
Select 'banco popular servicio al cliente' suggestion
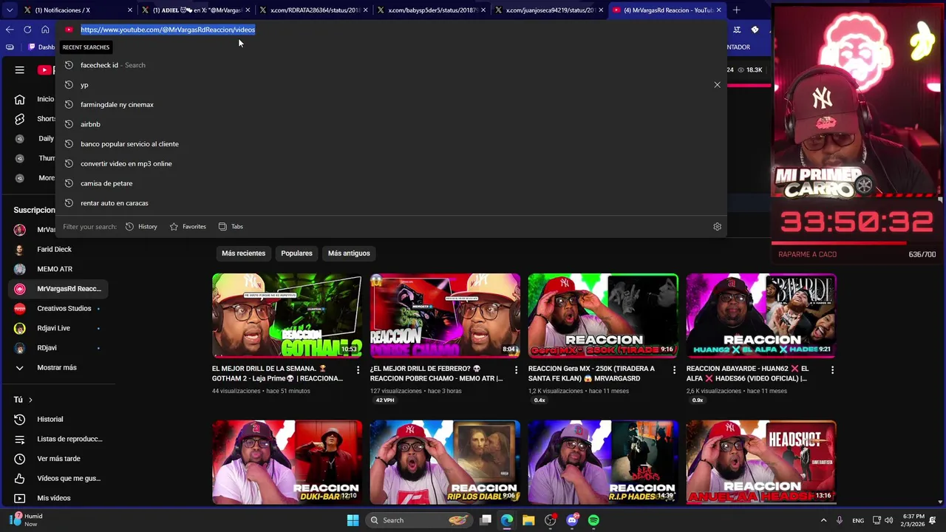click(391, 144)
